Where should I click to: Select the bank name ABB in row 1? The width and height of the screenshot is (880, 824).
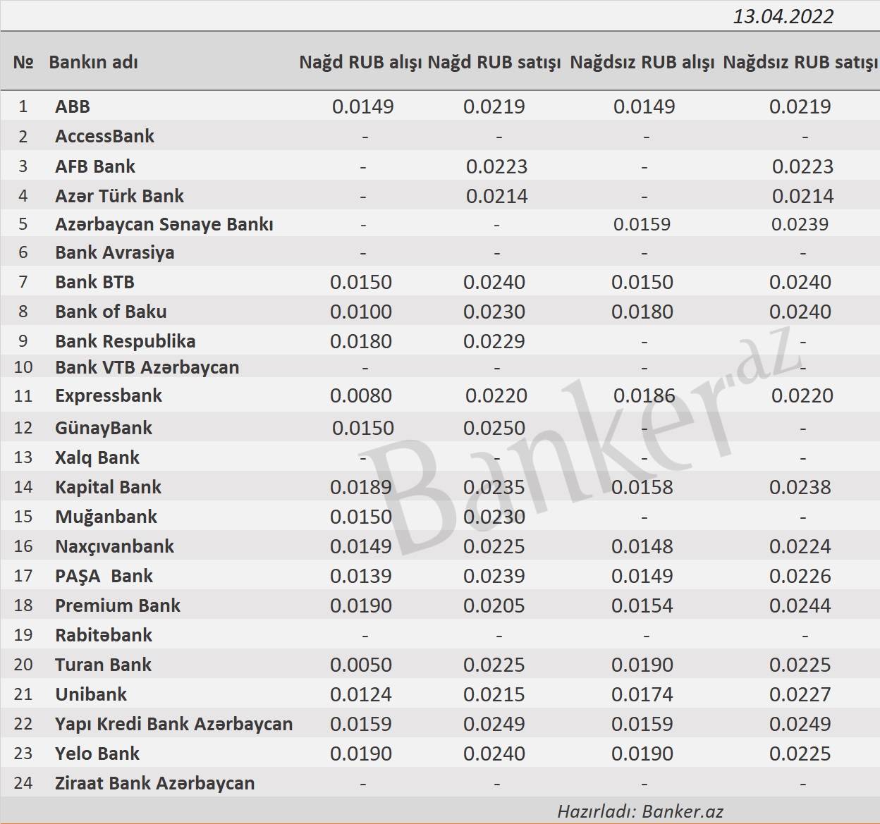tap(73, 106)
